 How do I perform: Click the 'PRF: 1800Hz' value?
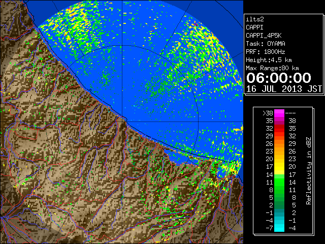click(x=266, y=52)
